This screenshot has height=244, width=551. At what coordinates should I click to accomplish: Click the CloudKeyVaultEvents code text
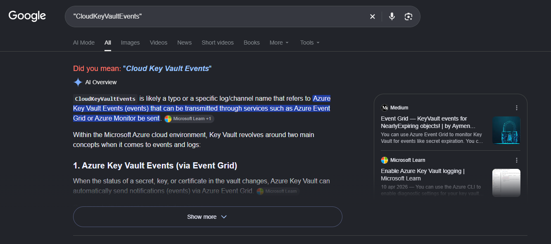(x=105, y=99)
